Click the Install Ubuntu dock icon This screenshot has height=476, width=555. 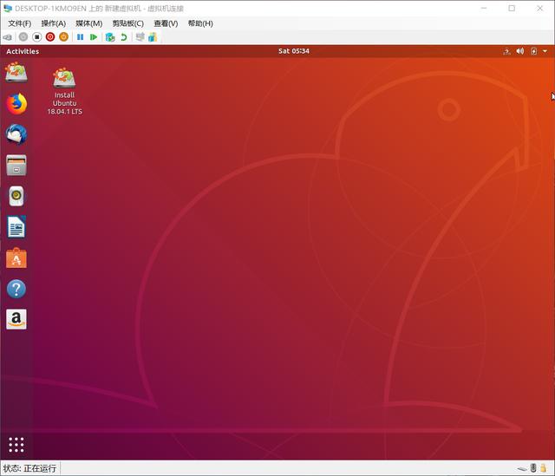pos(16,73)
